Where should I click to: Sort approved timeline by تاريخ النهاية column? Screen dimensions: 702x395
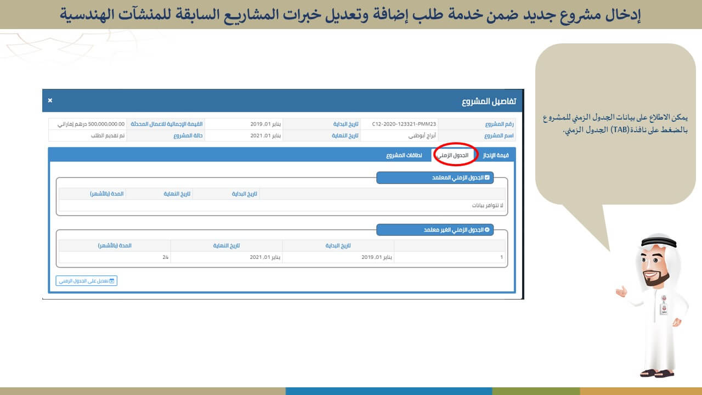[x=177, y=194]
